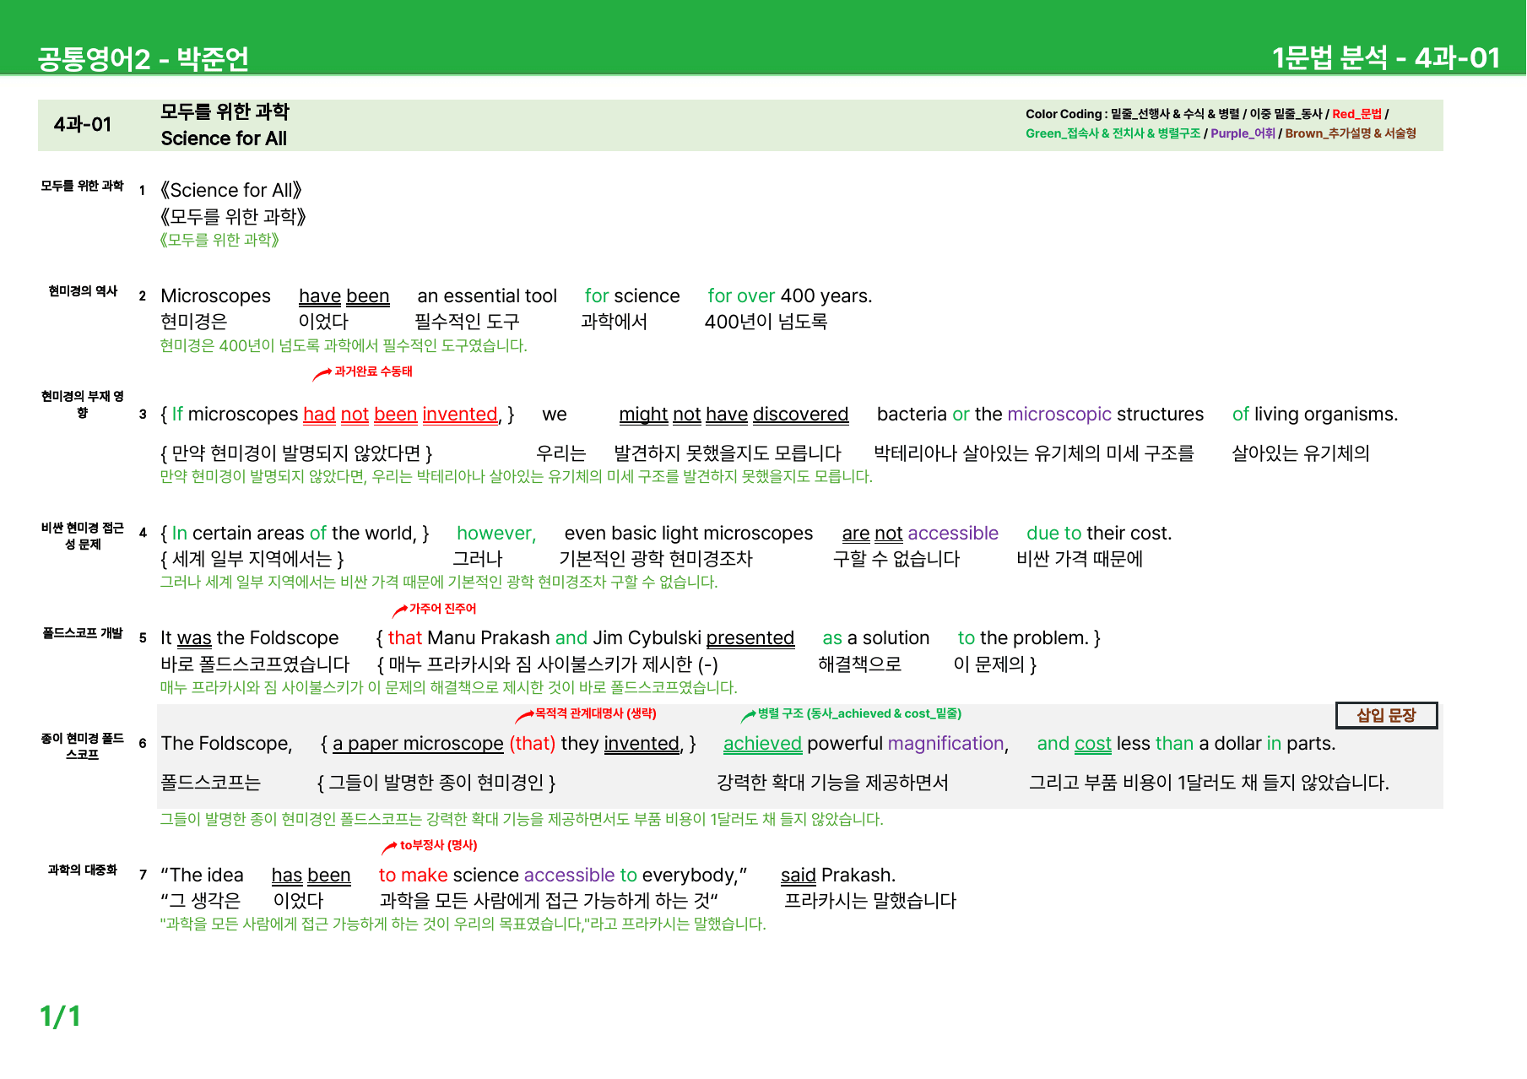Click the underlined words 'have been'
This screenshot has width=1527, height=1079.
coord(344,296)
